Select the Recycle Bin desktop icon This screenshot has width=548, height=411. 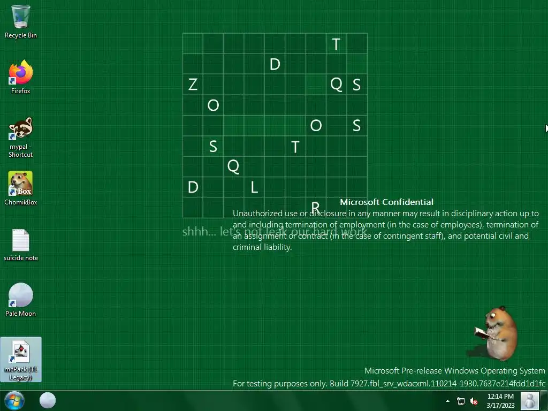[x=21, y=21]
